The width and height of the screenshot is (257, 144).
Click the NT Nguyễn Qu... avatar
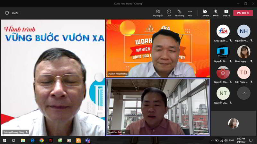[x=223, y=93]
